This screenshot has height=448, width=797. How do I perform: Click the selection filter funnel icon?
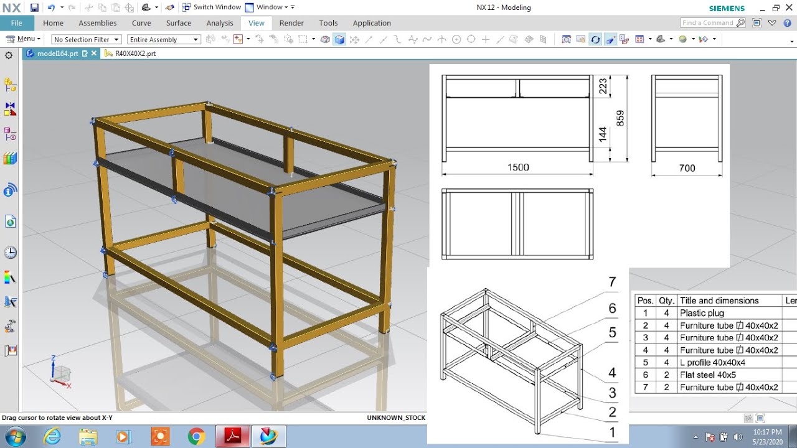pyautogui.click(x=237, y=39)
